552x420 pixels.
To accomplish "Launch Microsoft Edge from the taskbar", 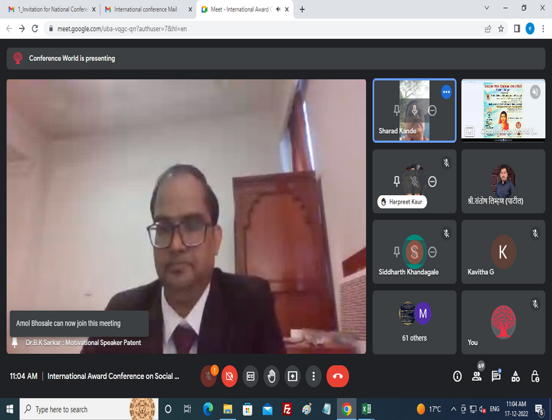I will pyautogui.click(x=208, y=409).
